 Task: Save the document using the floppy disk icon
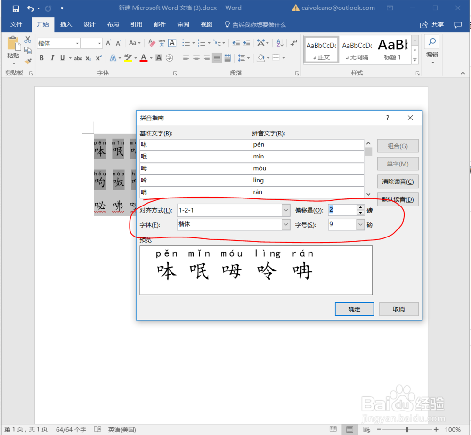[16, 8]
